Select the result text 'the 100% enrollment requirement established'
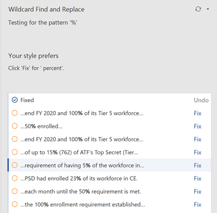 [x=83, y=205]
